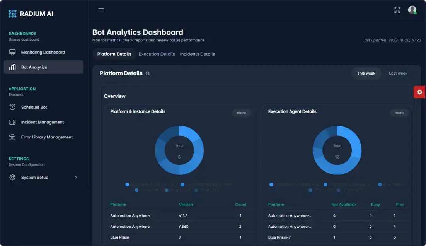Switch to Last week view

tap(398, 73)
